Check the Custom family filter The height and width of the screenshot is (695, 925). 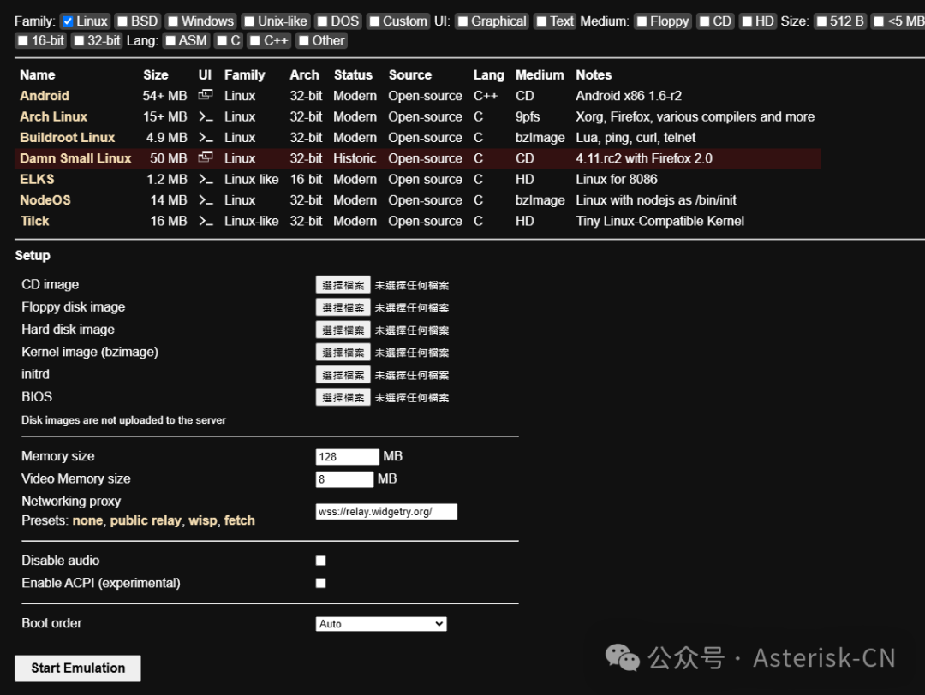tap(374, 21)
